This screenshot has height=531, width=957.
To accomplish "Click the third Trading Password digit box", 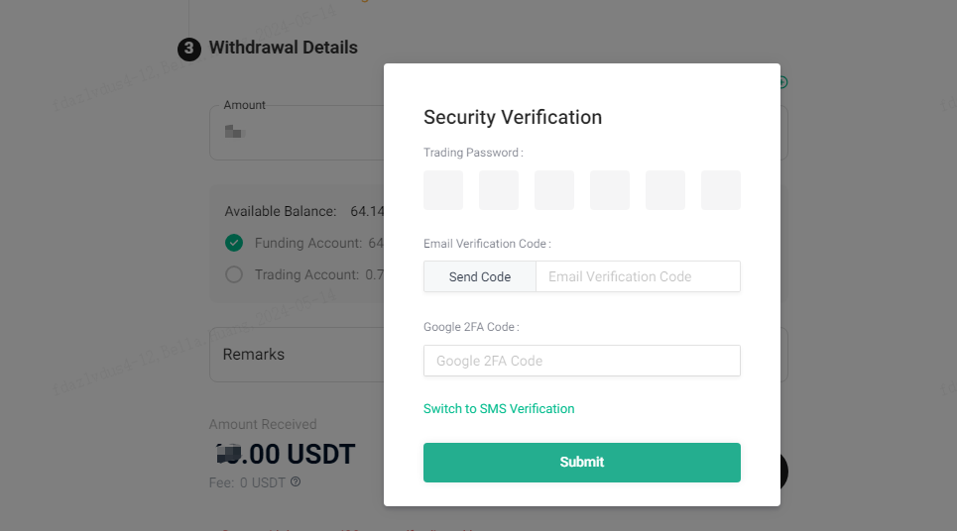I will 554,190.
